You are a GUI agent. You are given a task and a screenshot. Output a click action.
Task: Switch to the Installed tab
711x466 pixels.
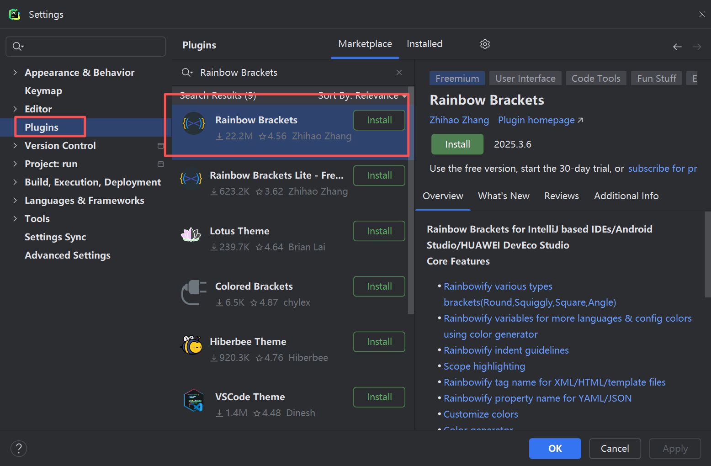tap(424, 44)
